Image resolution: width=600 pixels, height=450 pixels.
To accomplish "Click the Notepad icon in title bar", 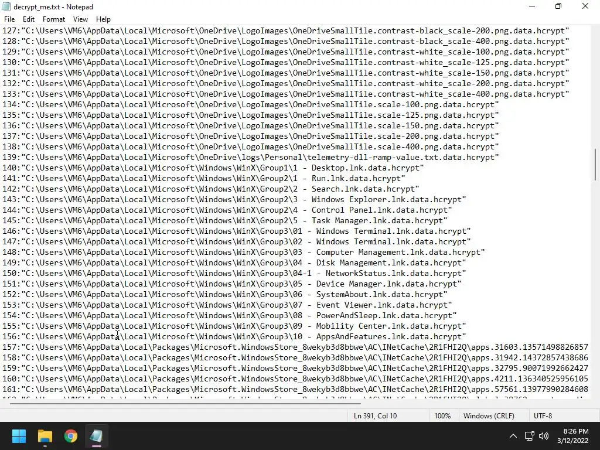I will tap(6, 7).
